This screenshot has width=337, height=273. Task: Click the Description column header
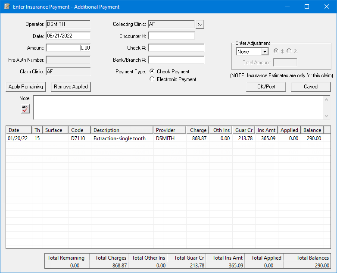pyautogui.click(x=122, y=130)
